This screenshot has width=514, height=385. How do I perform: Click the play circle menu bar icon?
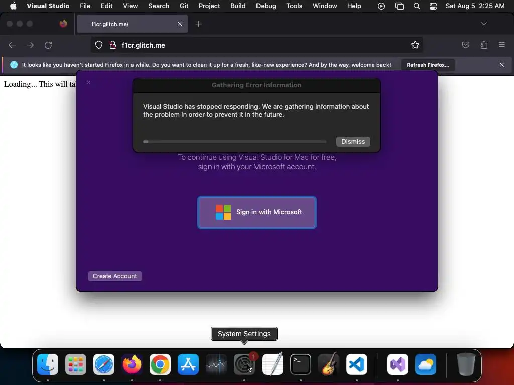381,6
